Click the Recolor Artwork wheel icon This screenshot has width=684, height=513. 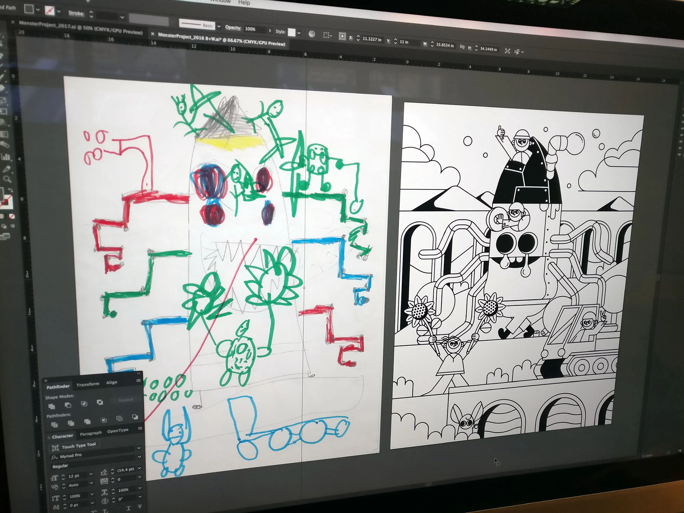pos(312,34)
